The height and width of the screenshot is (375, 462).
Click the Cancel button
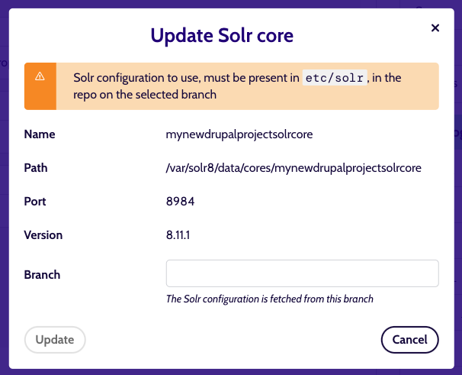[409, 340]
